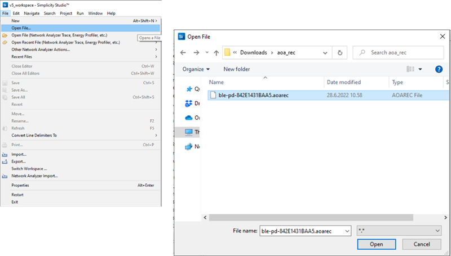Open the Organize dropdown
The height and width of the screenshot is (256, 451).
(x=196, y=69)
